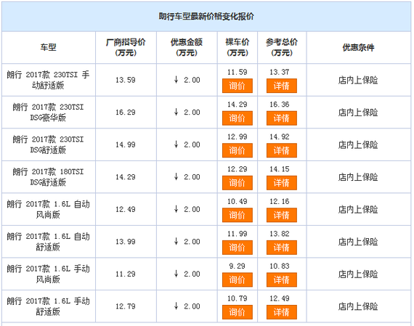Viewport: 414px width, 326px height.
Task: Click 询价 button under price 10.79
Action: 237,312
